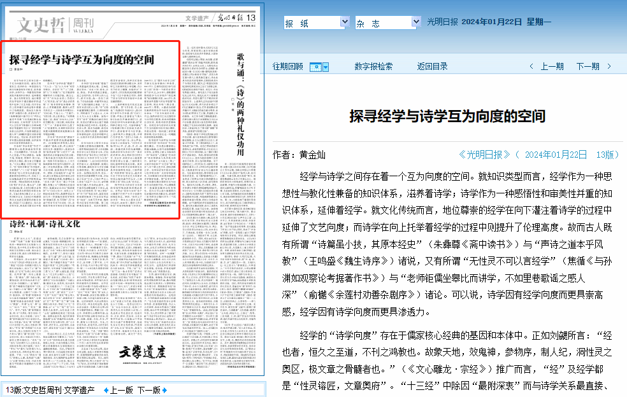Image resolution: width=627 pixels, height=397 pixels.
Task: Go to 数字报检索 search page
Action: point(373,67)
